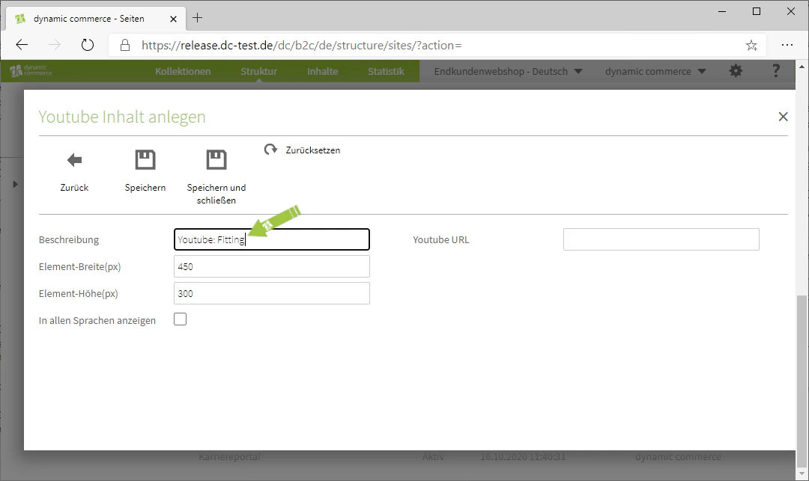
Task: Open the Inhalte menu
Action: [x=322, y=71]
